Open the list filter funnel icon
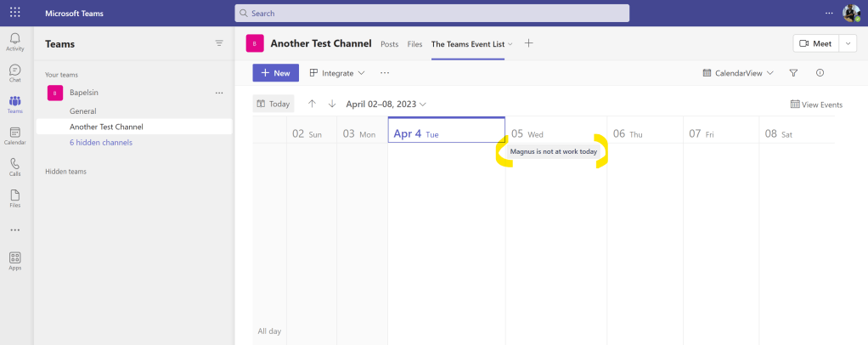 click(x=793, y=73)
